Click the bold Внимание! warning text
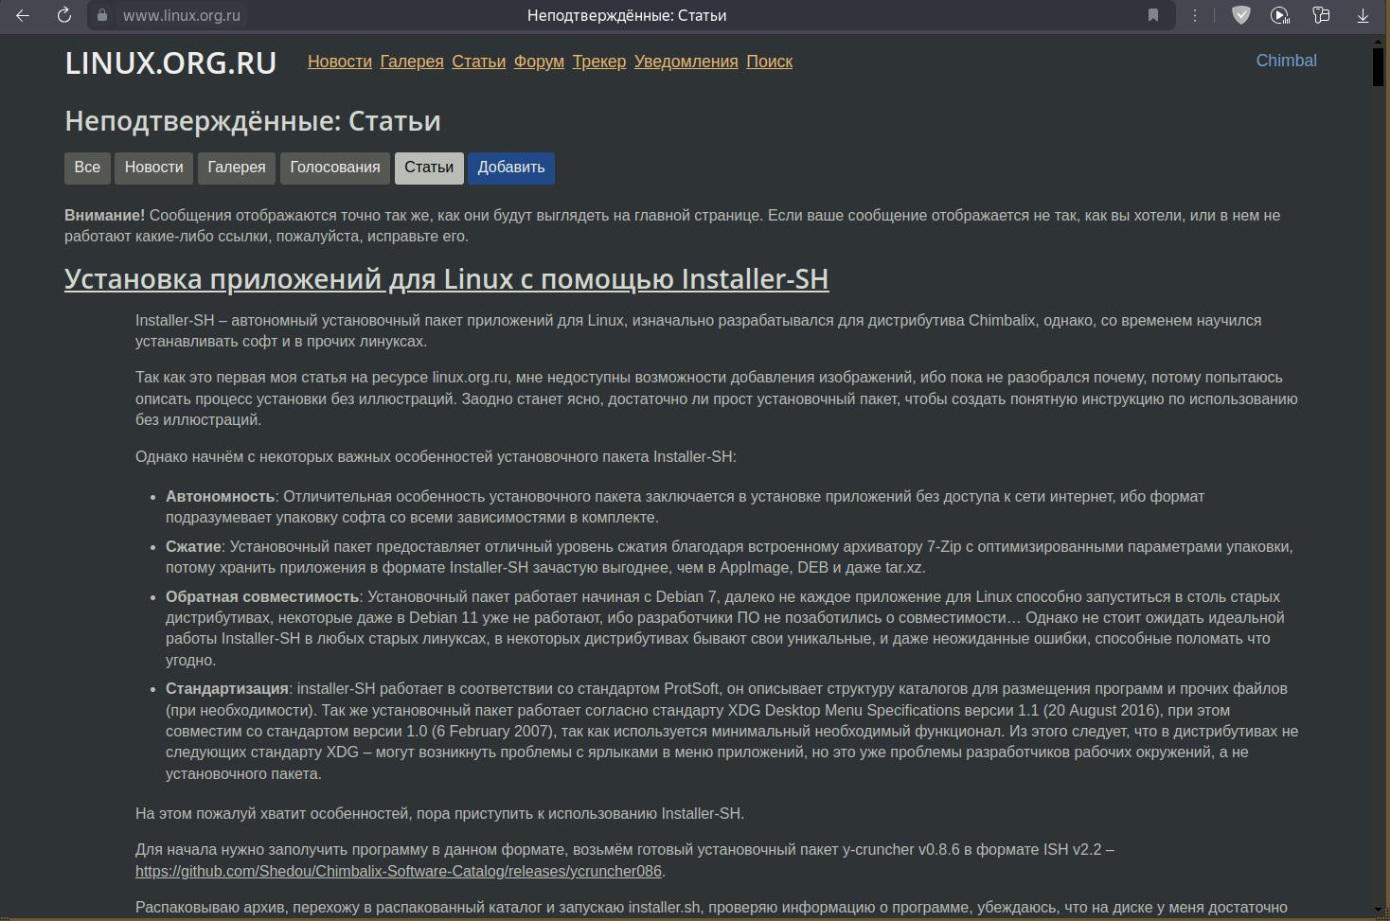This screenshot has width=1390, height=921. pyautogui.click(x=104, y=216)
